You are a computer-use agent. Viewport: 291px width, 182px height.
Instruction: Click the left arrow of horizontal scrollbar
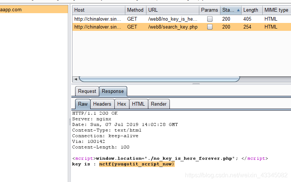75,79
